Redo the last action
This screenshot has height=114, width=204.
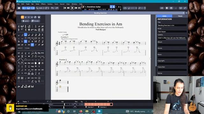57,8
